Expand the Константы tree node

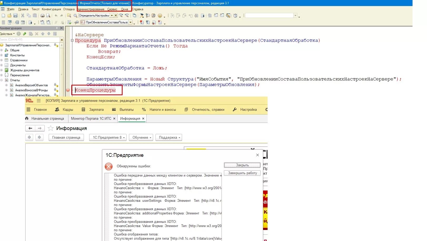tap(2, 55)
